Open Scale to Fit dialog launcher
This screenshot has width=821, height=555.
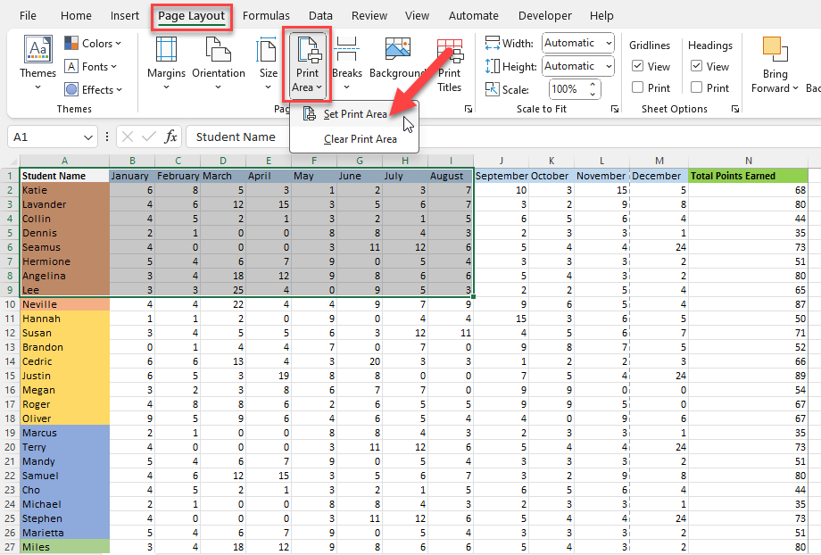pyautogui.click(x=615, y=109)
